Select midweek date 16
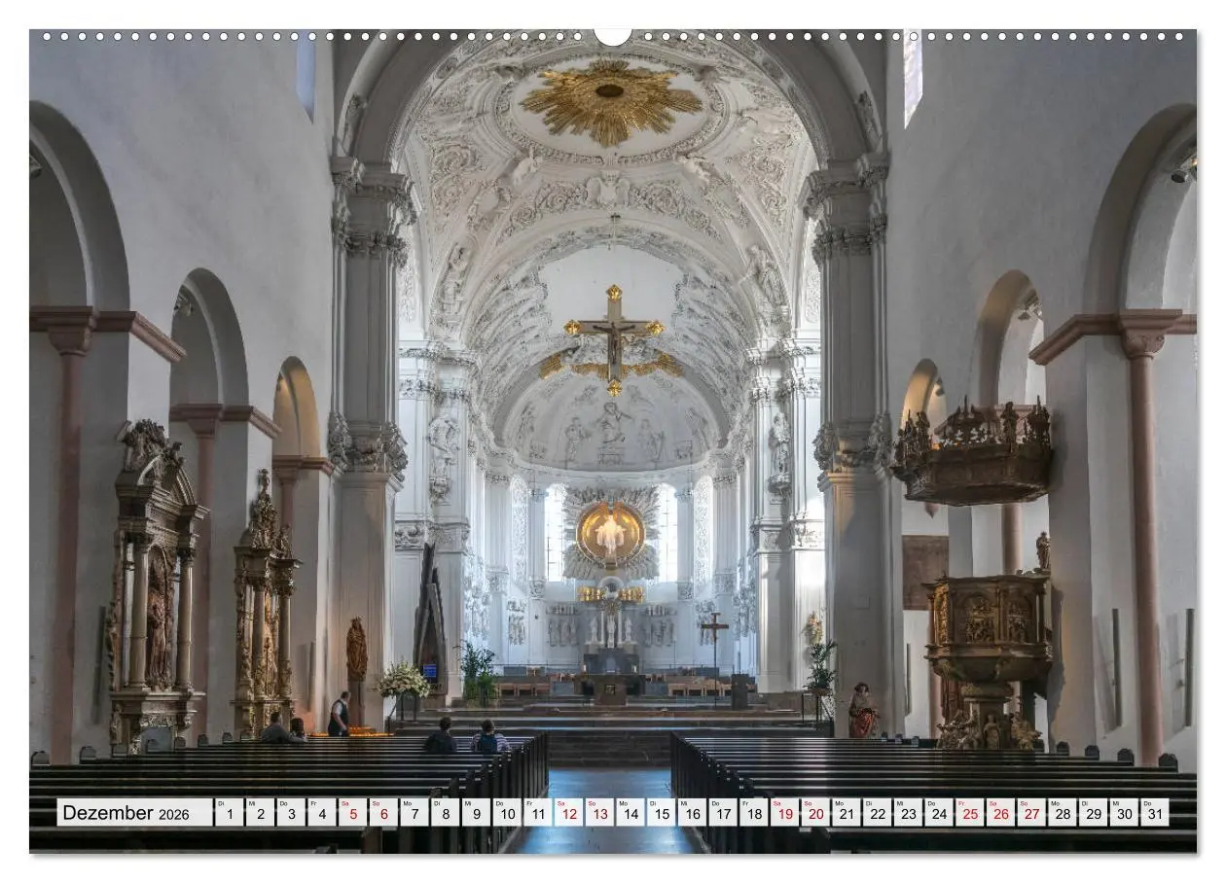This screenshot has width=1226, height=883. [692, 813]
